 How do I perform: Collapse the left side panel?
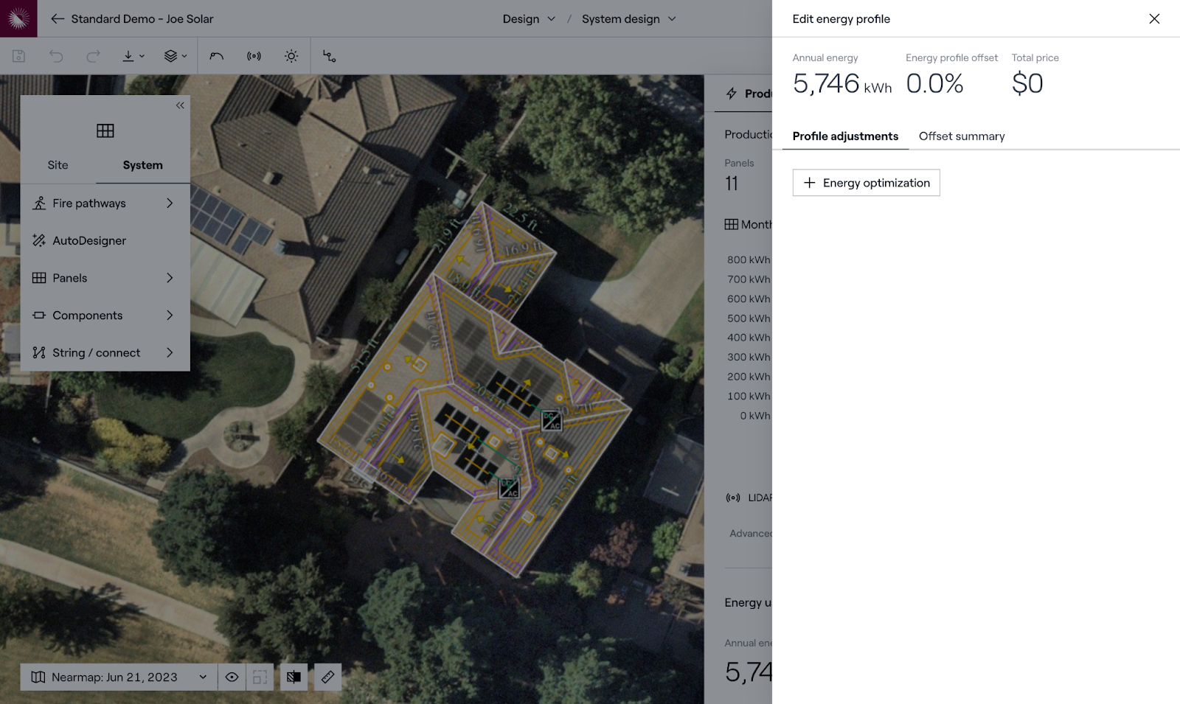pos(180,105)
